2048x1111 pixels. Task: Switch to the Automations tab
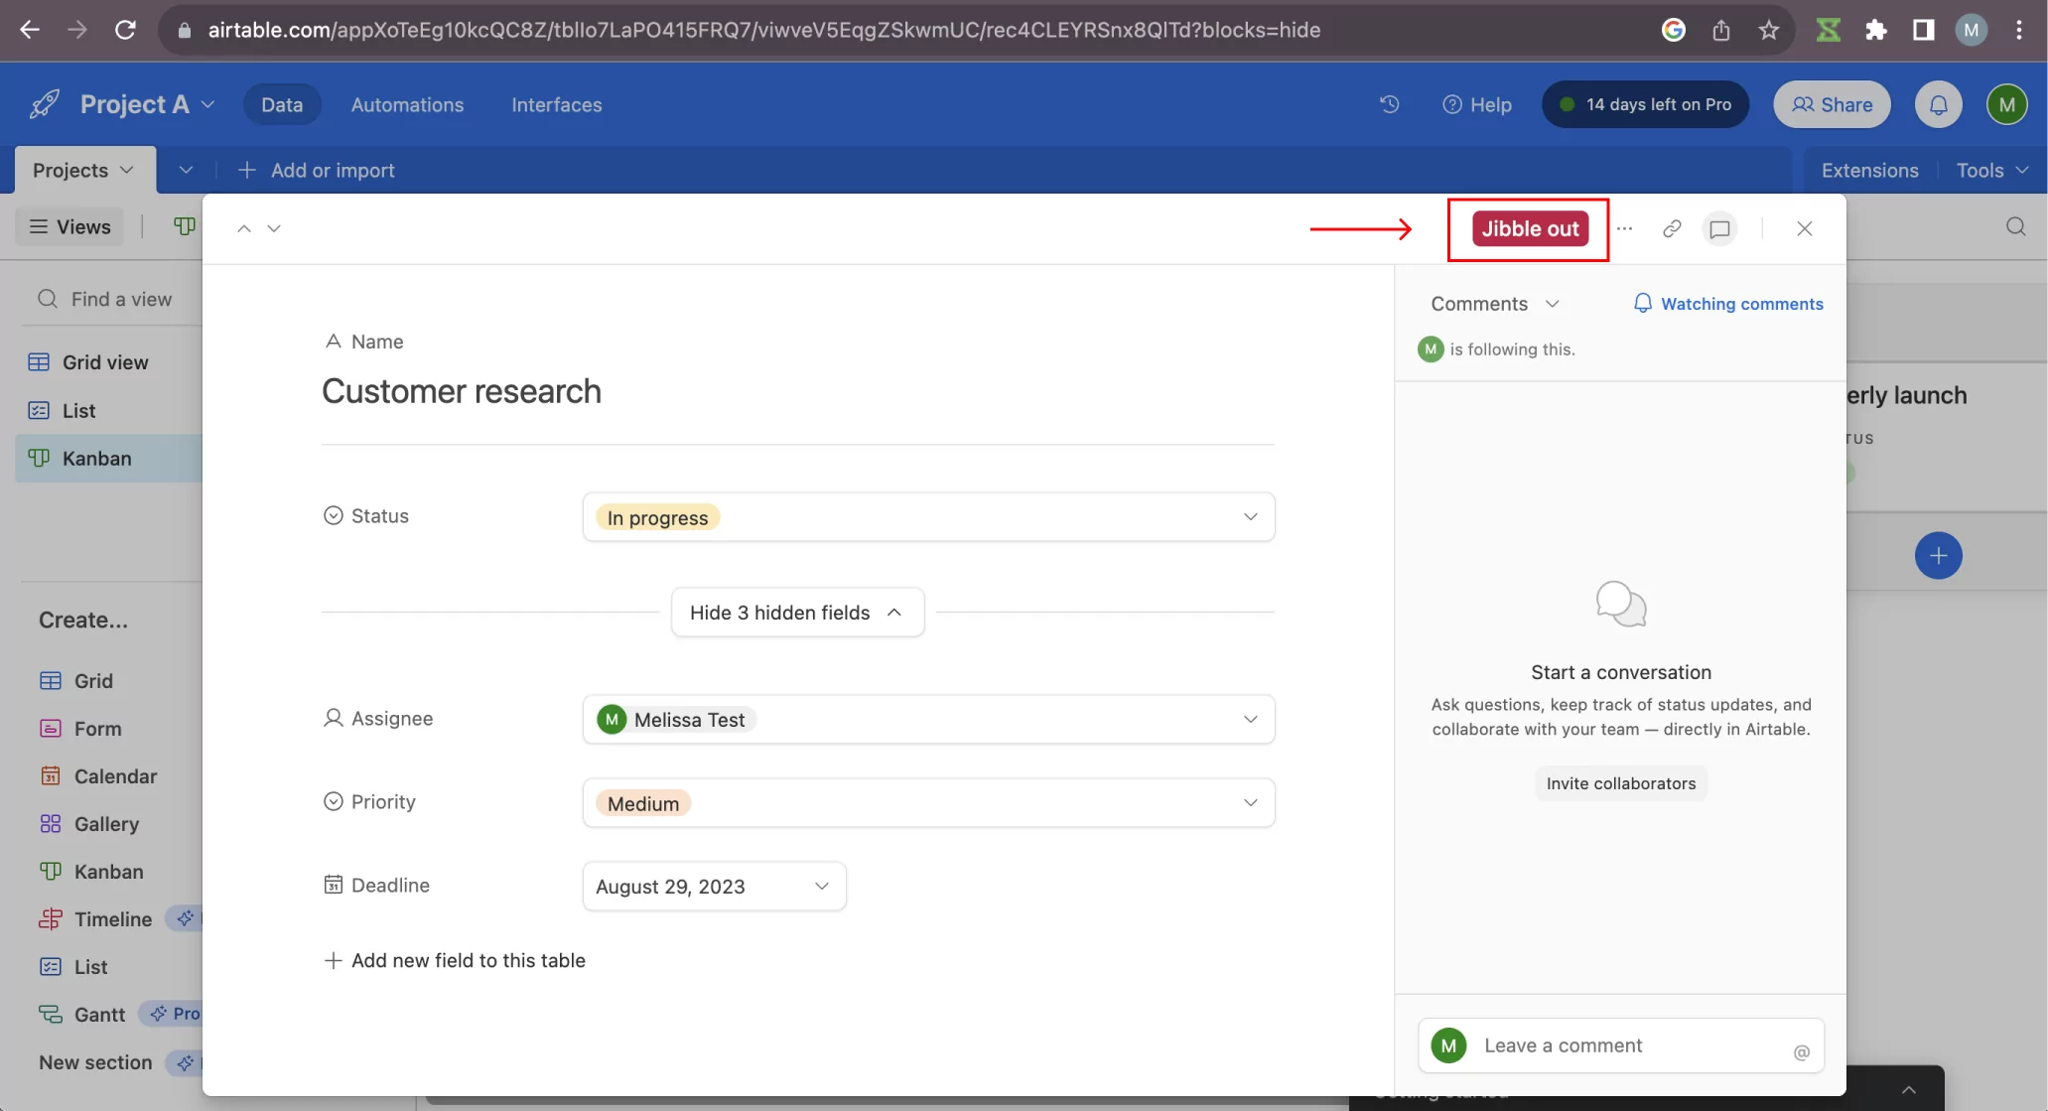(x=407, y=104)
